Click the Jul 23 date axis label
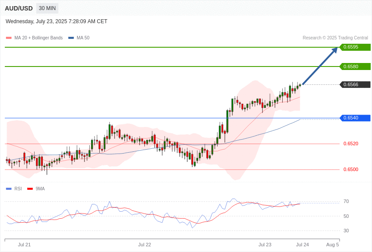The height and width of the screenshot is (252, 372). tap(265, 245)
